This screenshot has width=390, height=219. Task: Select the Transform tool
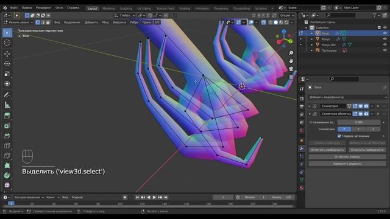[x=7, y=84]
